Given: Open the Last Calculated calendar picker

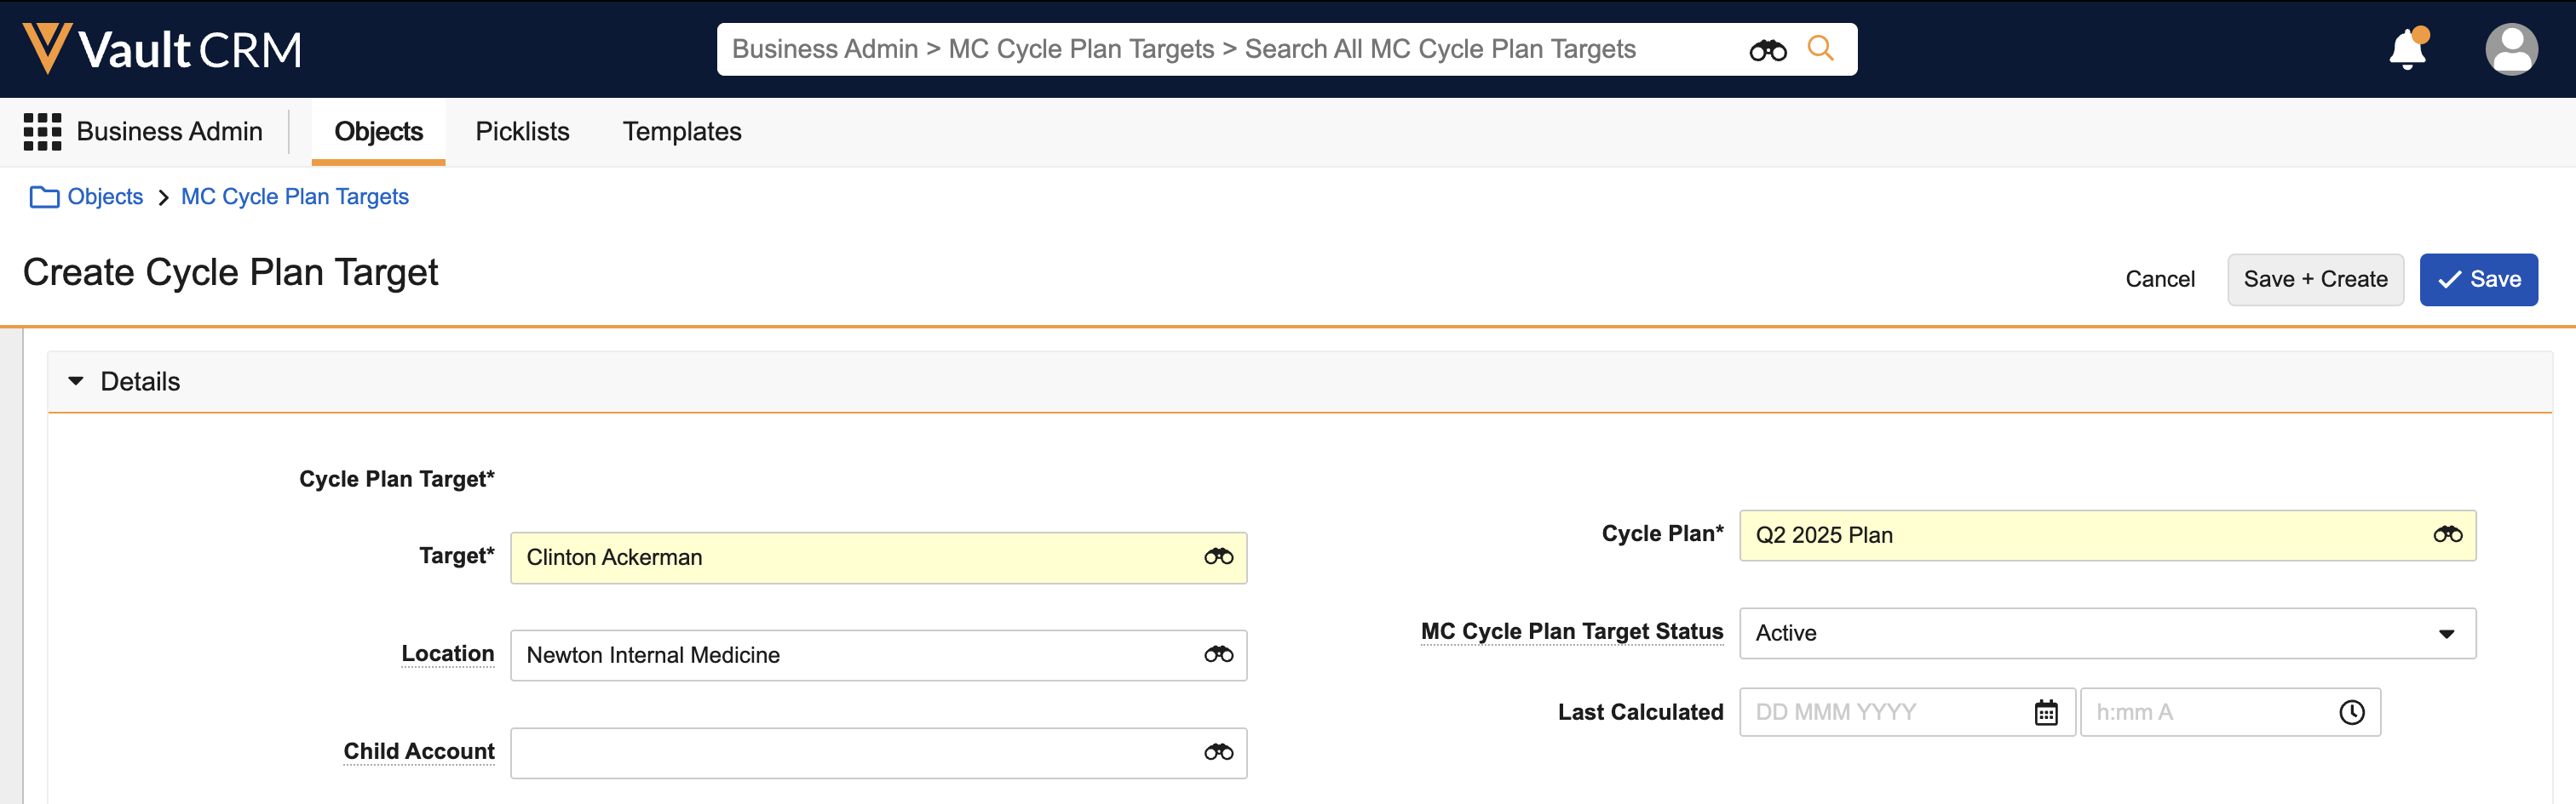Looking at the screenshot, I should point(2046,713).
